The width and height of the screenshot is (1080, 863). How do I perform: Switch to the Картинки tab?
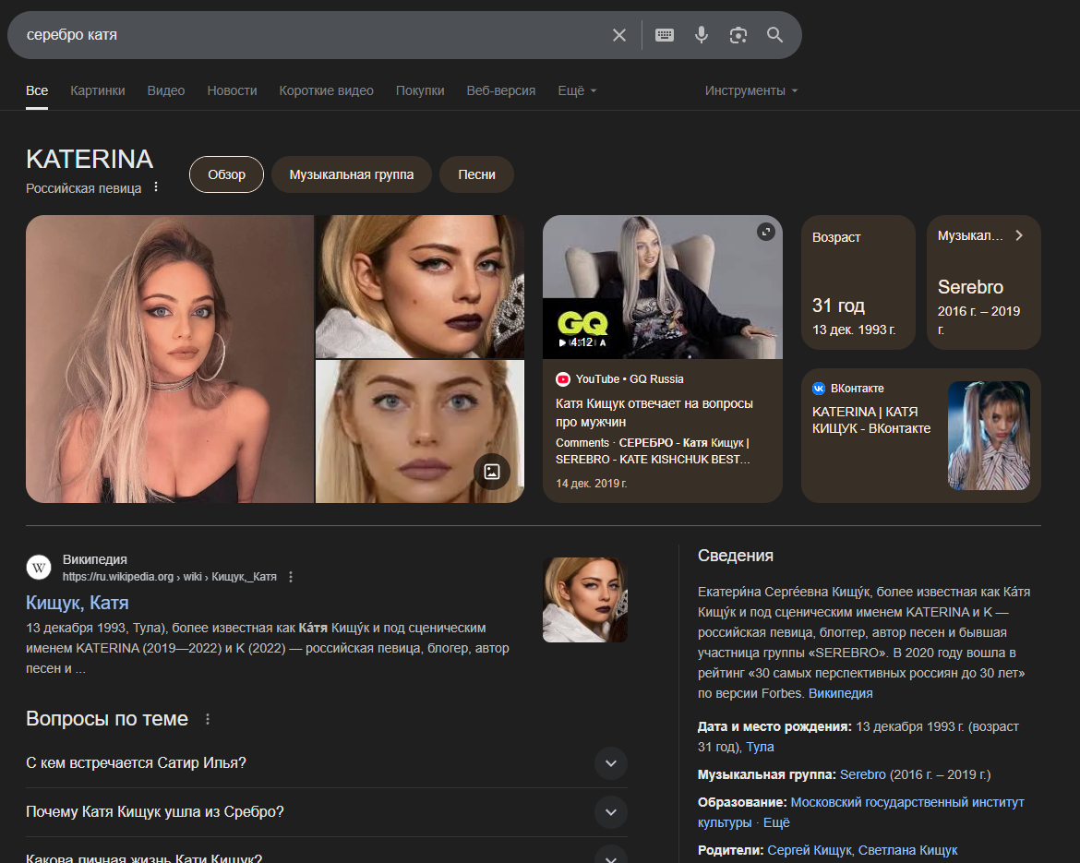tap(98, 90)
